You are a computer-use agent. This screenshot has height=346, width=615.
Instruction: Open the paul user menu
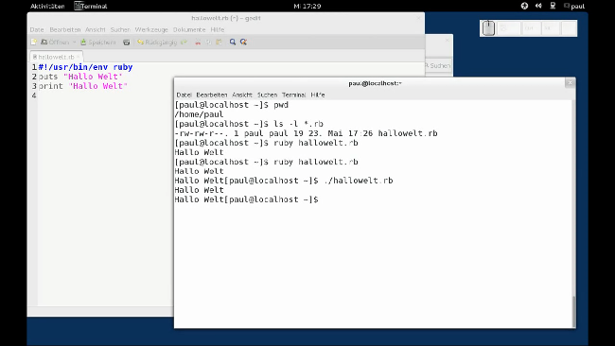click(x=574, y=6)
